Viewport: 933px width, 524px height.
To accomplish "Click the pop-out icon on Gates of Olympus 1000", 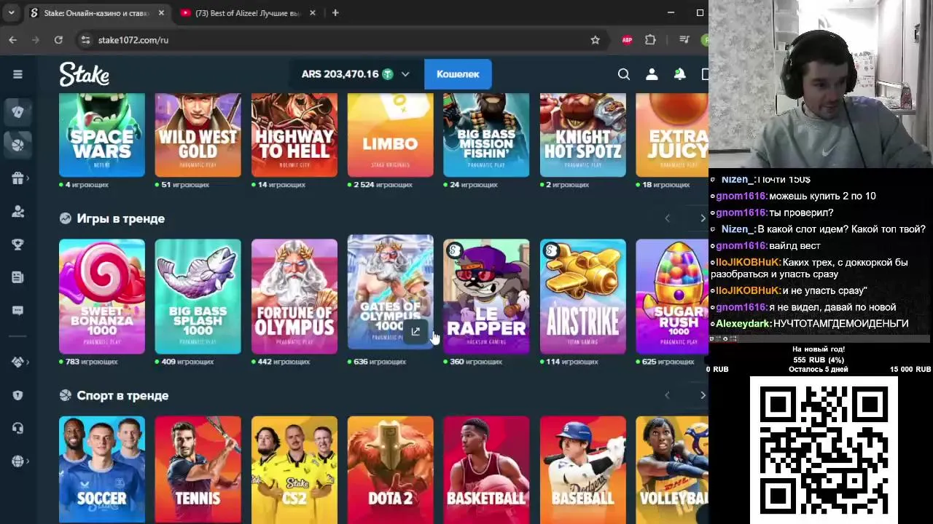I will (x=415, y=332).
